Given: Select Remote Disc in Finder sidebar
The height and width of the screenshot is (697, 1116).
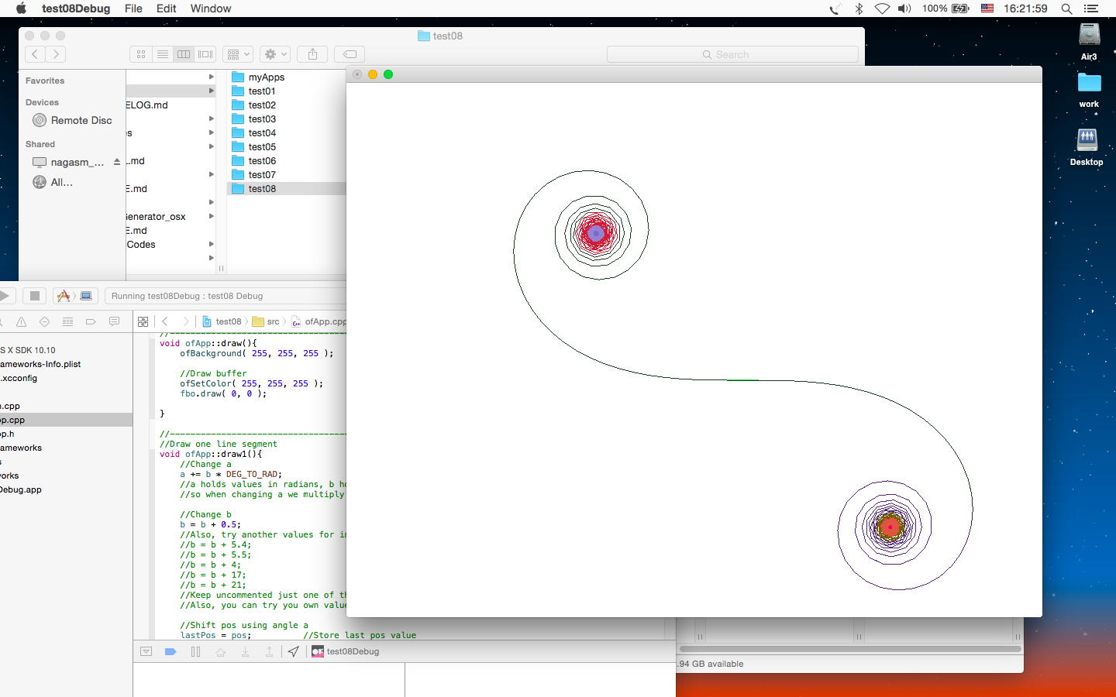Looking at the screenshot, I should pyautogui.click(x=81, y=120).
